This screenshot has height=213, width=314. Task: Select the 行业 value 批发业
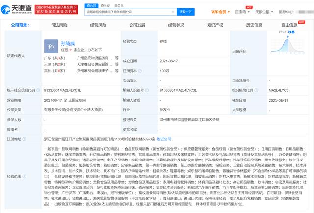[x=165, y=110]
